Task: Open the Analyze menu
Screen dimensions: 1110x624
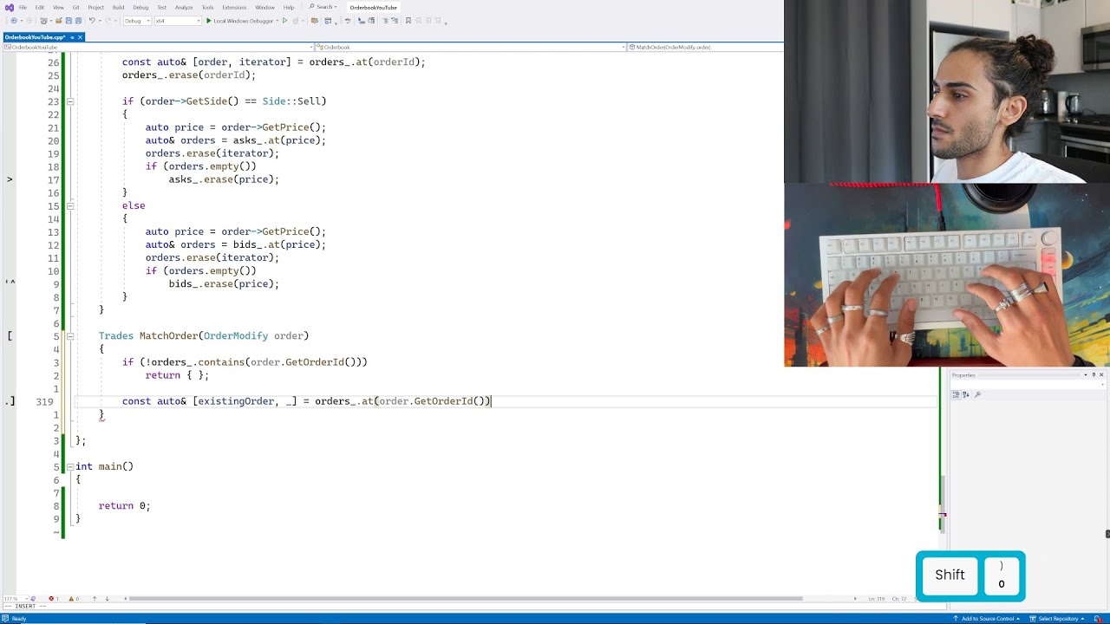Action: [x=184, y=7]
